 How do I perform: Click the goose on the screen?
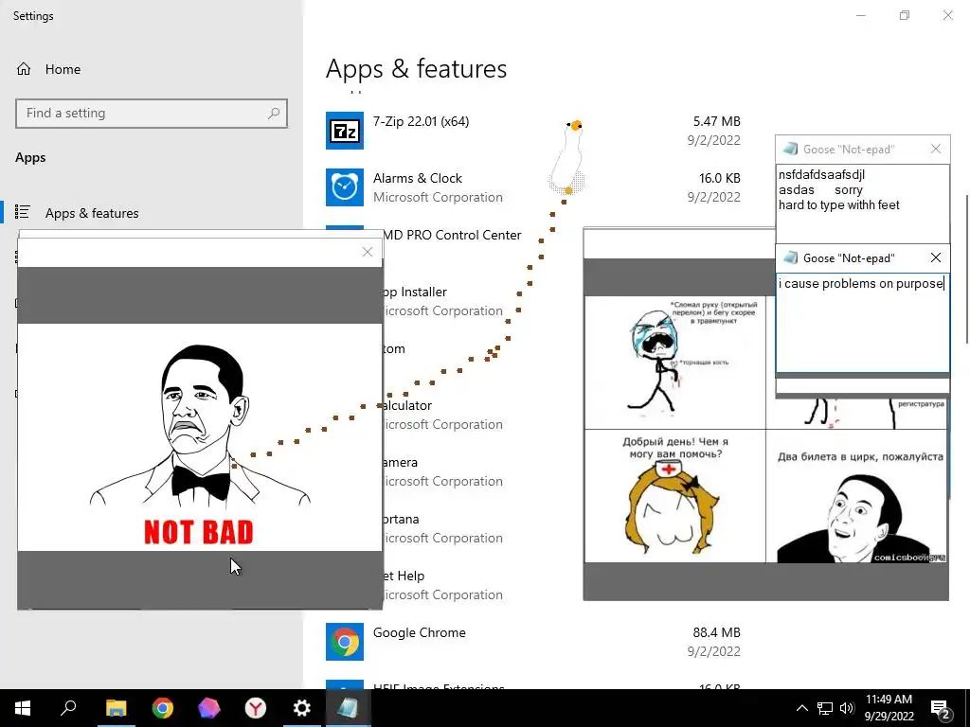point(568,157)
